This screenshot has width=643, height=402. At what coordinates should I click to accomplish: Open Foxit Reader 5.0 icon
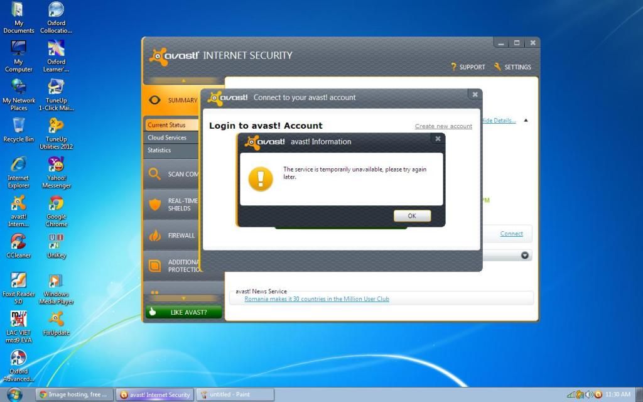pyautogui.click(x=18, y=288)
